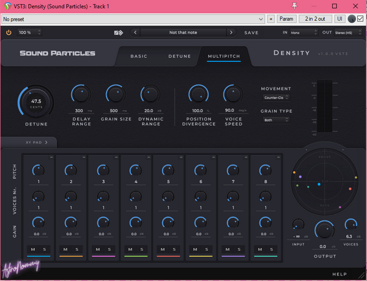Click the Grain Size value 500
The width and height of the screenshot is (367, 281).
[x=114, y=111]
